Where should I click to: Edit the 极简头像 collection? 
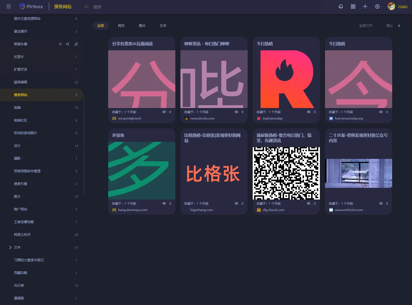click(x=76, y=44)
